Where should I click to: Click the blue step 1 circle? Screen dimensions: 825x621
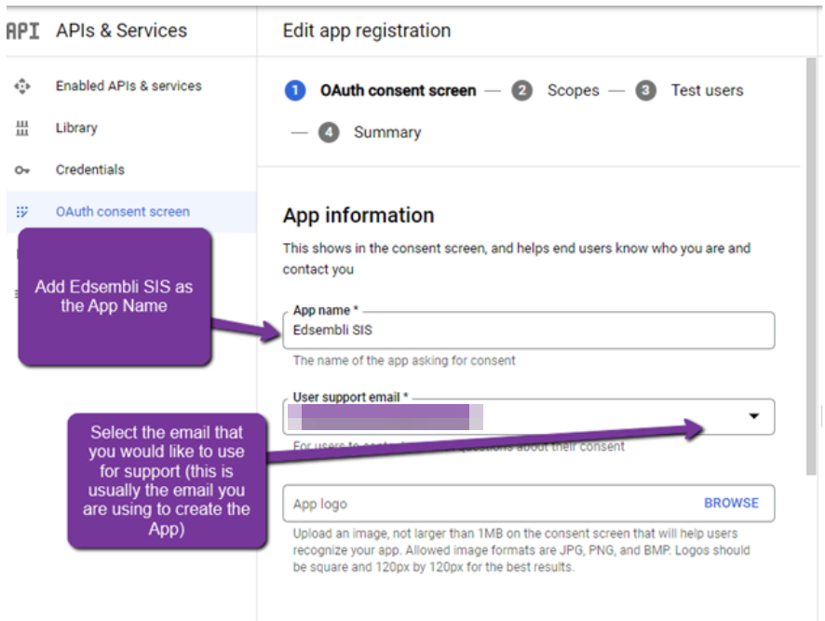point(295,90)
